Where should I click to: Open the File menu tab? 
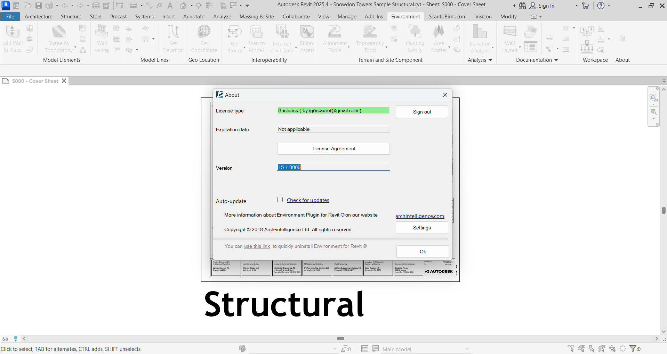point(10,16)
